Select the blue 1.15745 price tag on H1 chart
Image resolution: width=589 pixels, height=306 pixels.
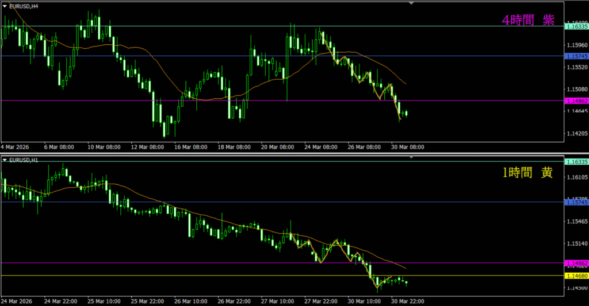coord(576,202)
